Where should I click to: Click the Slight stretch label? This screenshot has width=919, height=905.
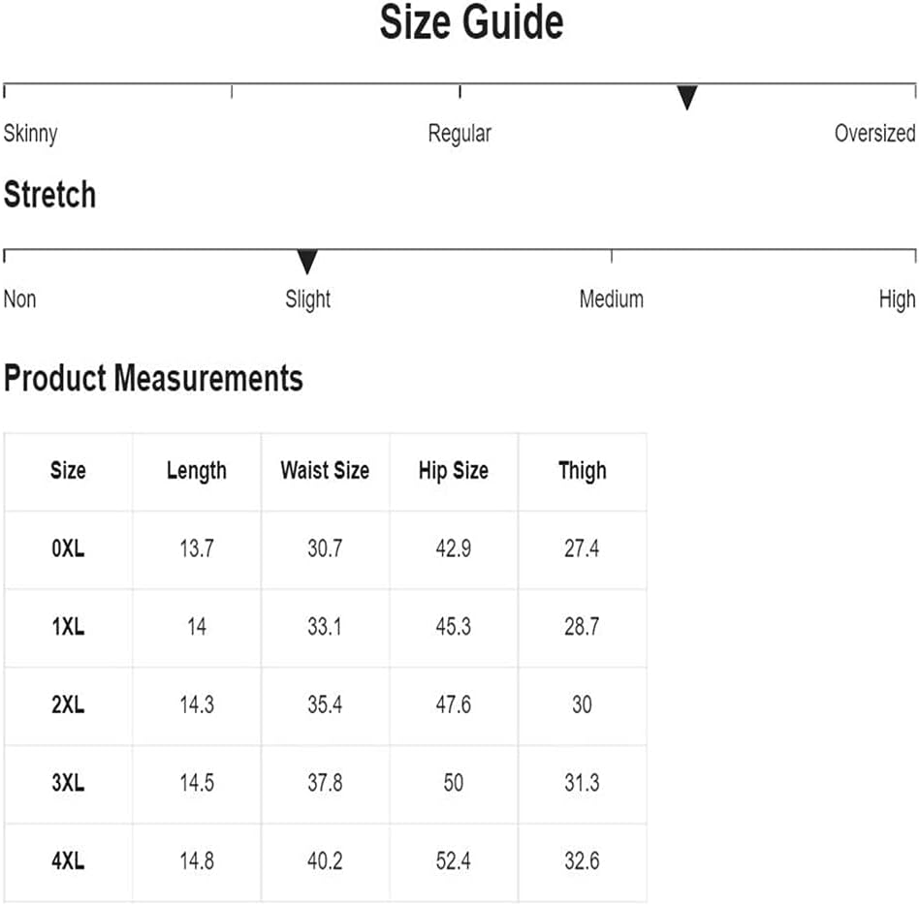pyautogui.click(x=307, y=300)
